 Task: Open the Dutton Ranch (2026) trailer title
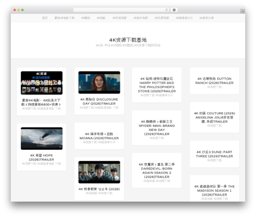[x=215, y=81]
